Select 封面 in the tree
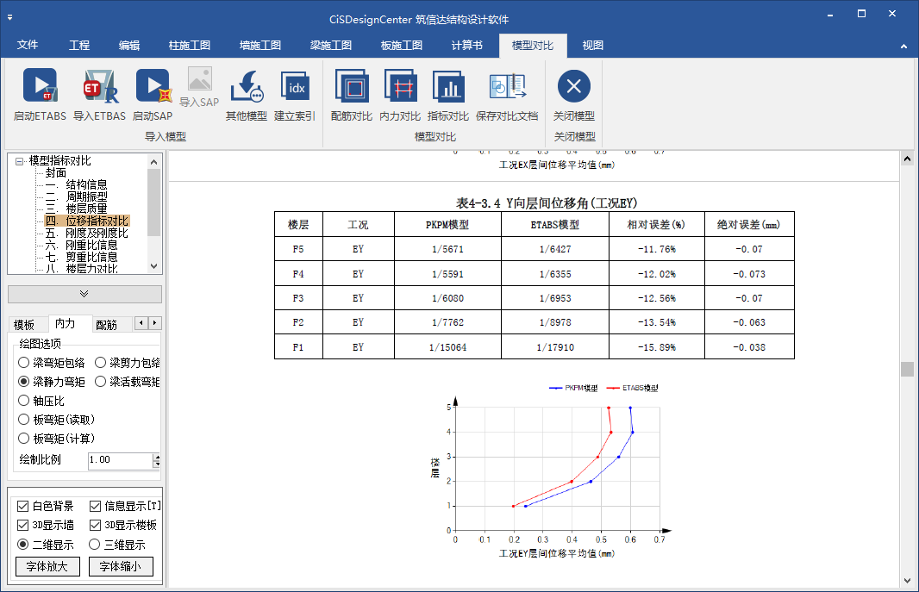 pos(56,172)
